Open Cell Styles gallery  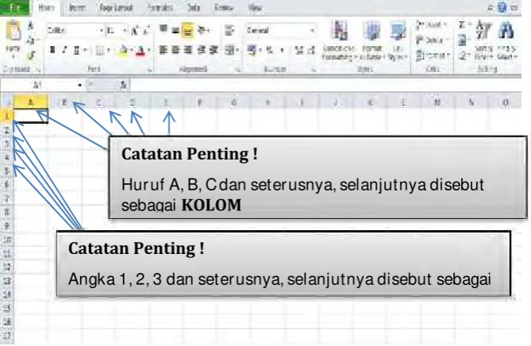click(398, 40)
